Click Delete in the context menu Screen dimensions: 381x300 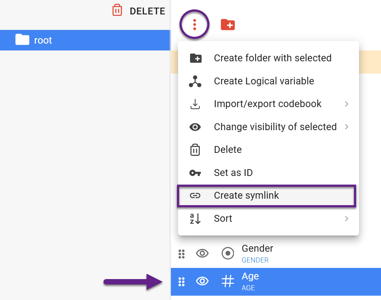point(228,150)
